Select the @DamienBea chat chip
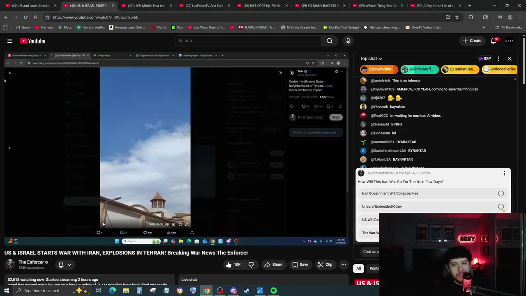The height and width of the screenshot is (296, 526). [x=459, y=69]
